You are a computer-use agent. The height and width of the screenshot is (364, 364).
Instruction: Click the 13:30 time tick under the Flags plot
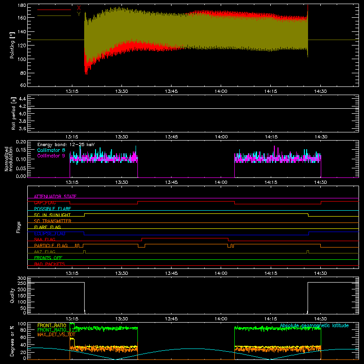121,273
